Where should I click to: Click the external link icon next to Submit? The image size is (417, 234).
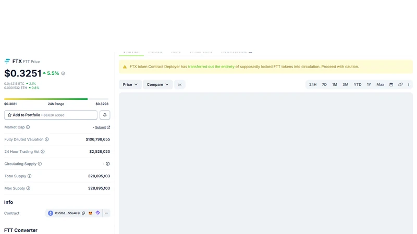pos(108,127)
